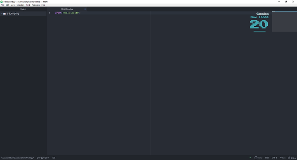Click the minimap preview area

[284, 21]
